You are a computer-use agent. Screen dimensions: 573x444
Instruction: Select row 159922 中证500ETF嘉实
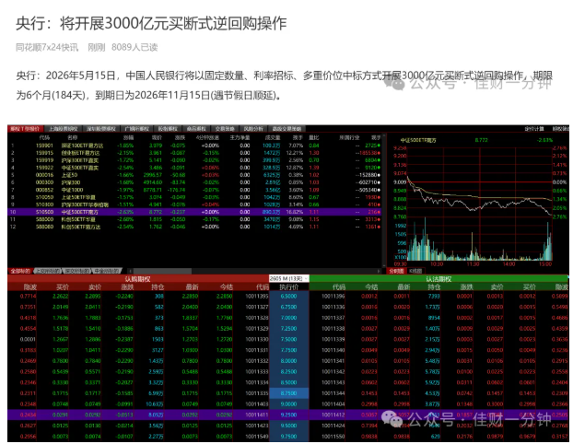[194, 168]
